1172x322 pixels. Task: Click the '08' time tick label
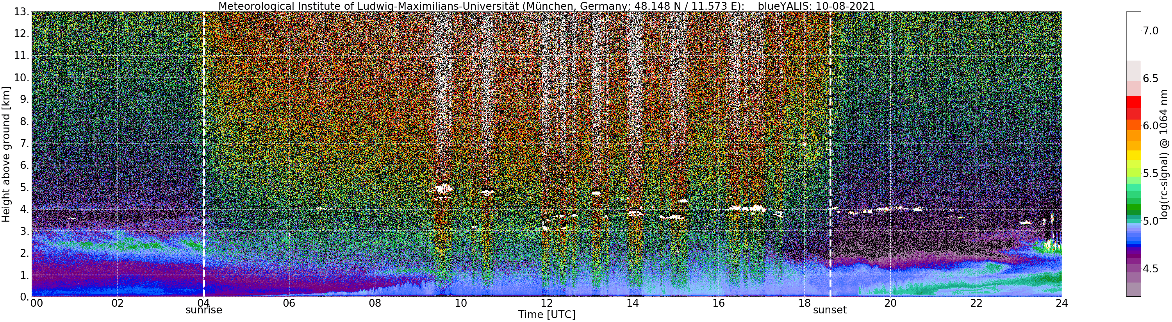pyautogui.click(x=375, y=303)
